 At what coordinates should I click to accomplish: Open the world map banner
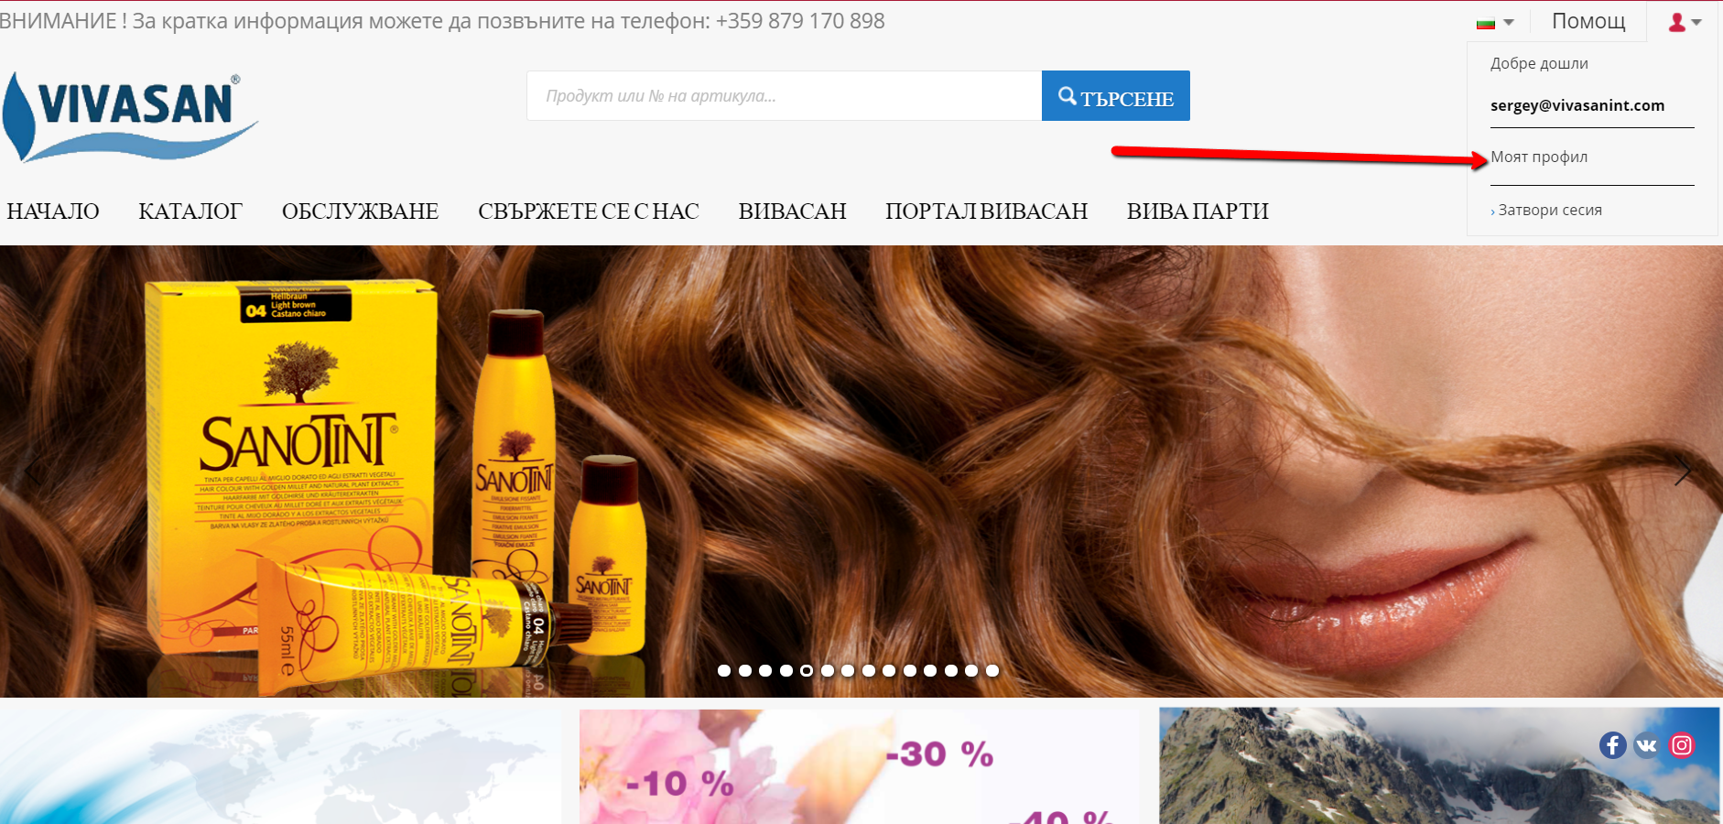click(x=280, y=766)
